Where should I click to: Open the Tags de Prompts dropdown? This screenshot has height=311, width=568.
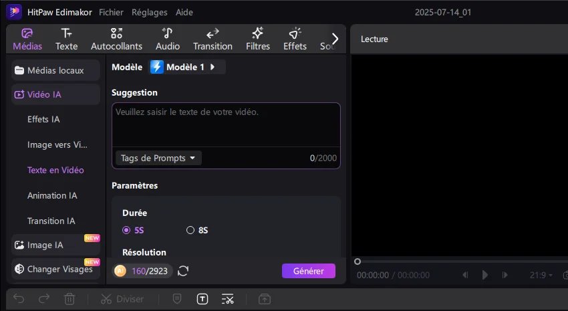158,158
